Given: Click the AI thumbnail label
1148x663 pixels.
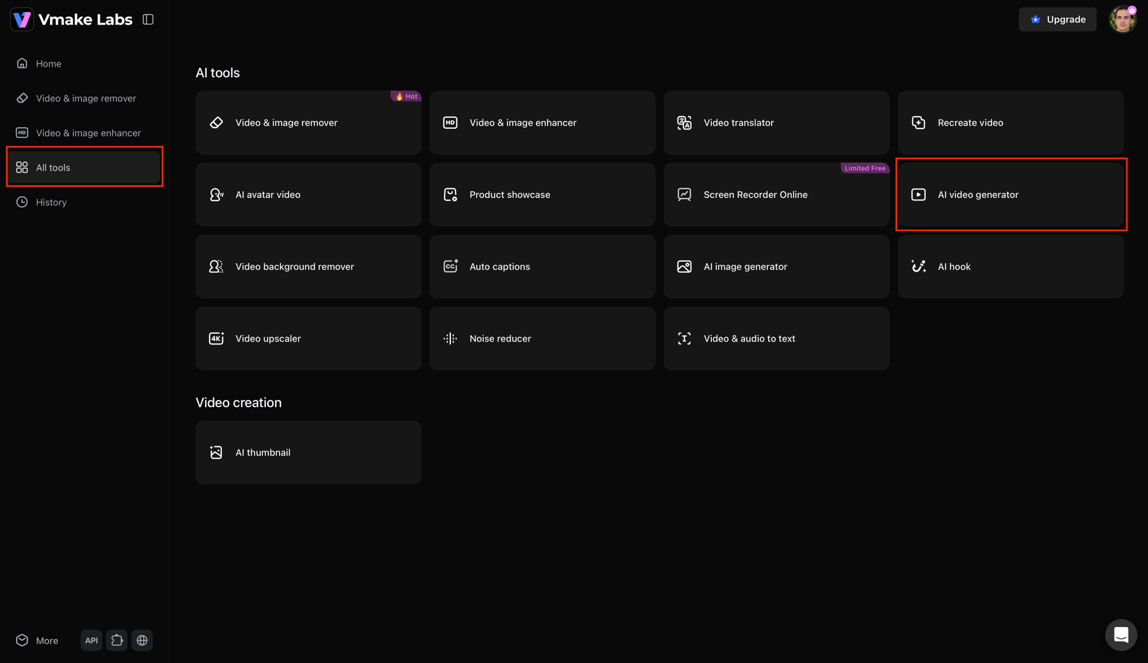Looking at the screenshot, I should coord(263,452).
